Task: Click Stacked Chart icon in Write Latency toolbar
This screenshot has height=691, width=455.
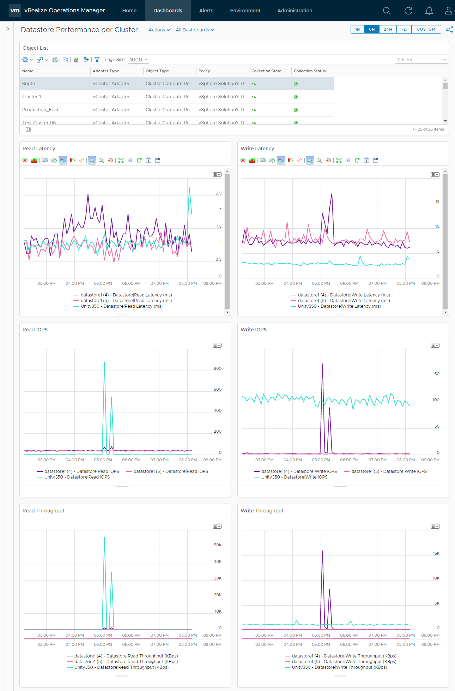Action: [x=252, y=160]
